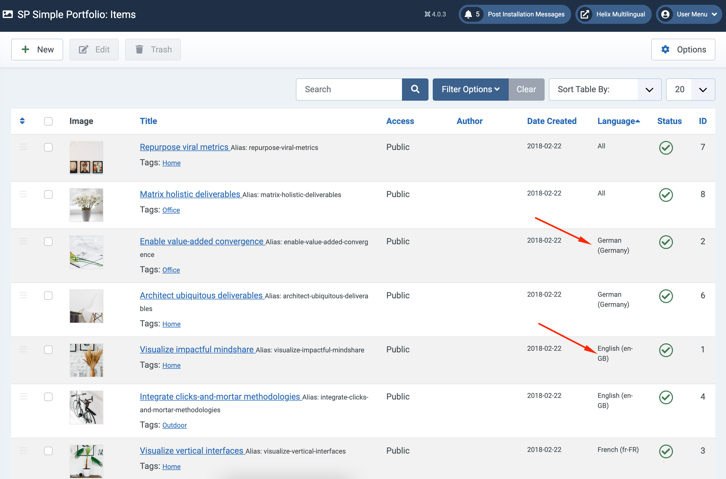726x479 pixels.
Task: Click the search magnifier icon button
Action: pos(415,89)
